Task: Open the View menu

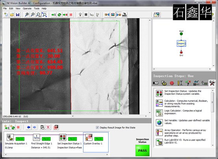Action: tap(18, 9)
